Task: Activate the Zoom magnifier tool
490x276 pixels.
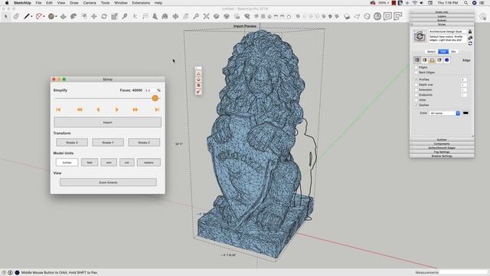Action: click(x=196, y=16)
